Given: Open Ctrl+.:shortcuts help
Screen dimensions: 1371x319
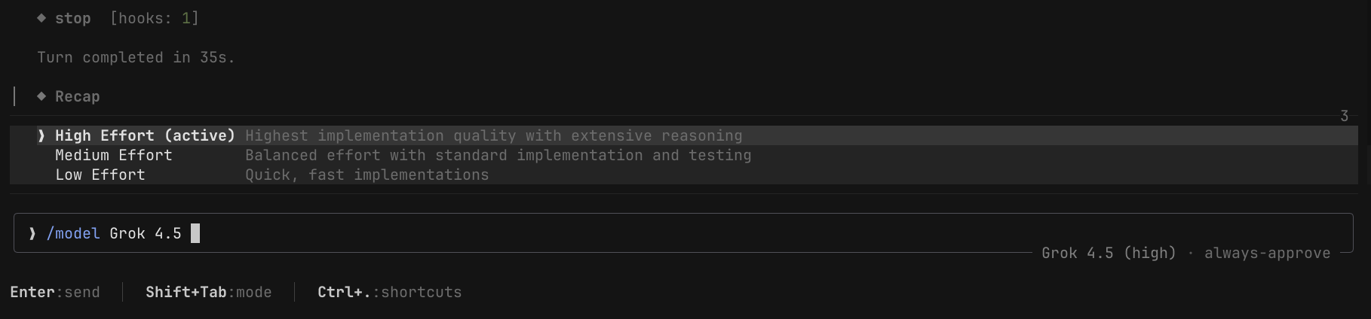Looking at the screenshot, I should tap(389, 292).
